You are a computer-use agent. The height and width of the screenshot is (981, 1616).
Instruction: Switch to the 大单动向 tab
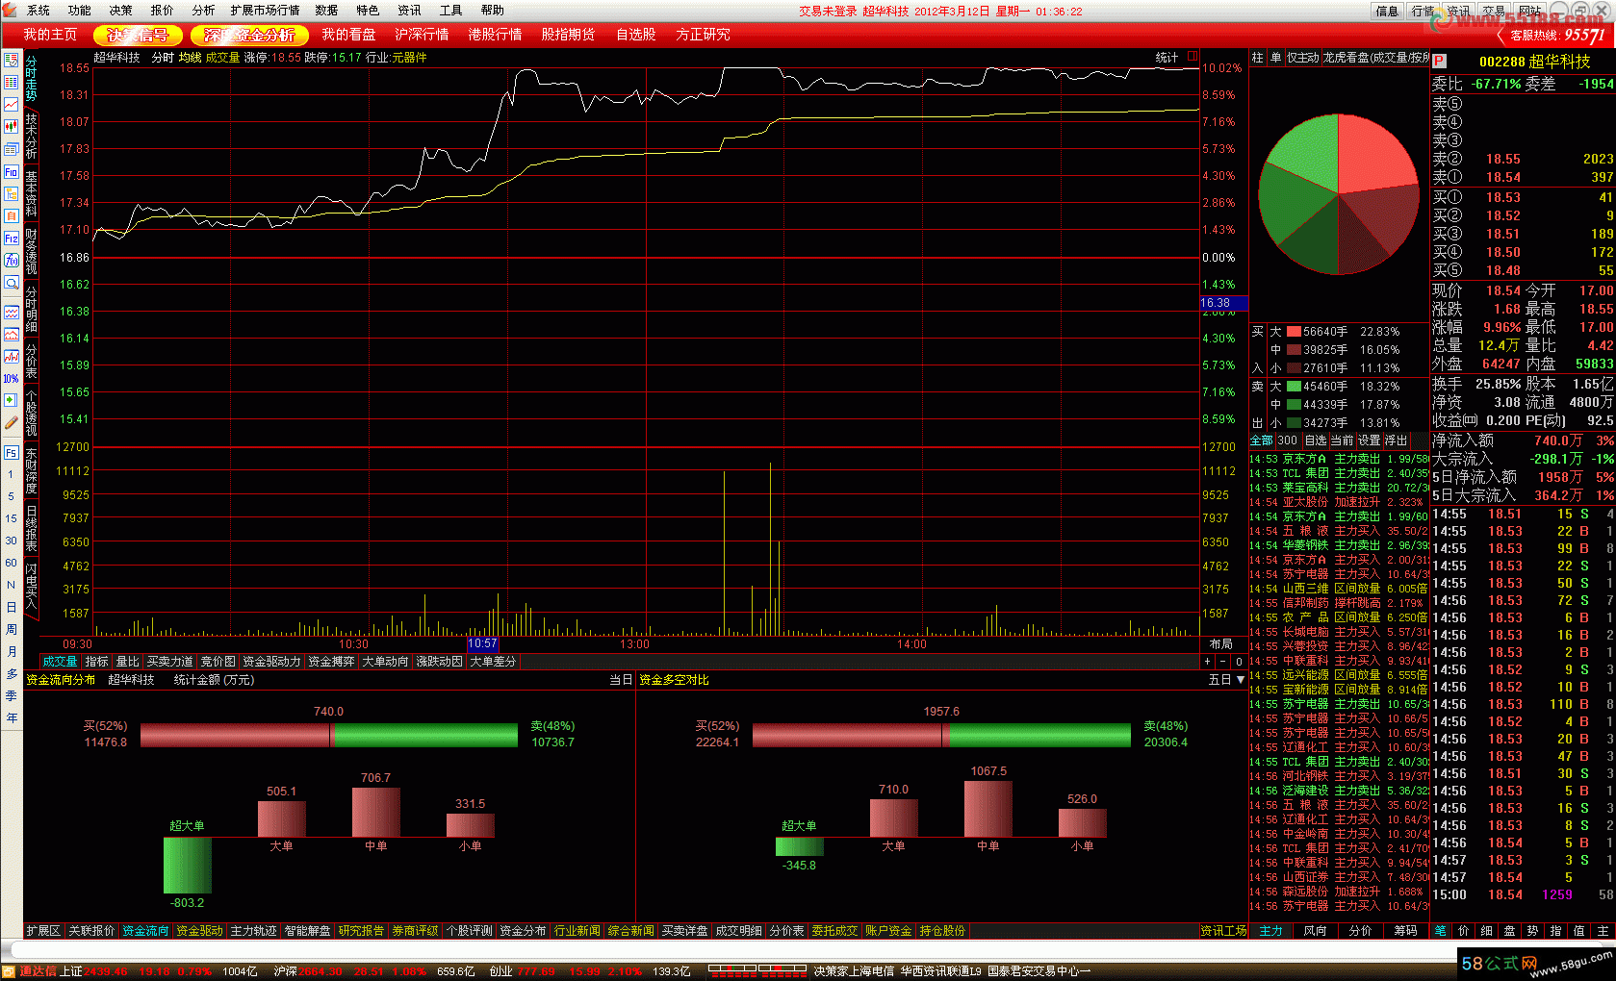(386, 662)
